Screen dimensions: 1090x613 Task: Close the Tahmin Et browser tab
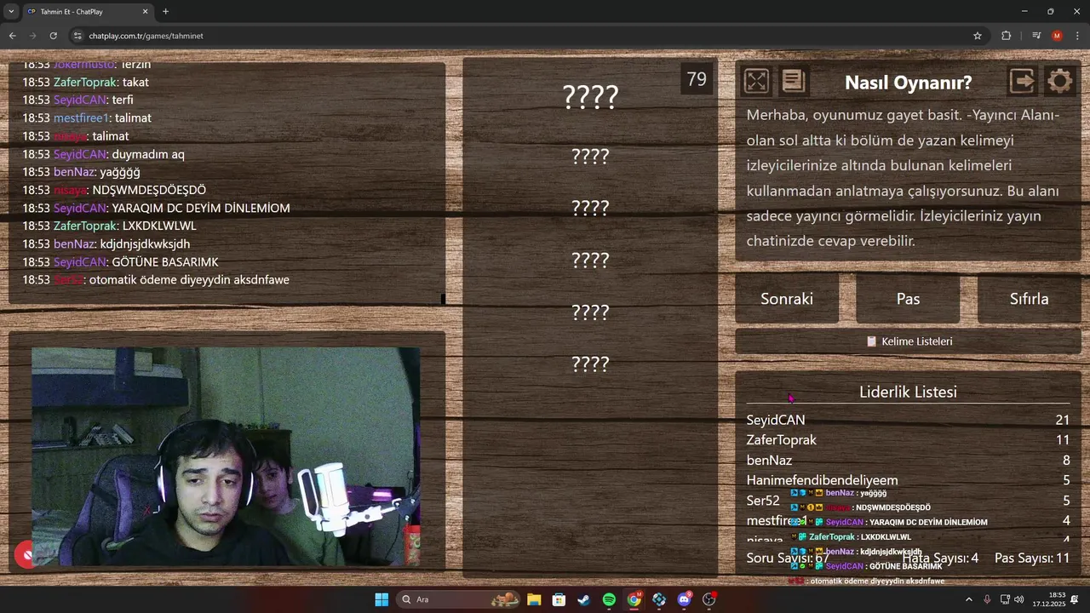click(145, 12)
